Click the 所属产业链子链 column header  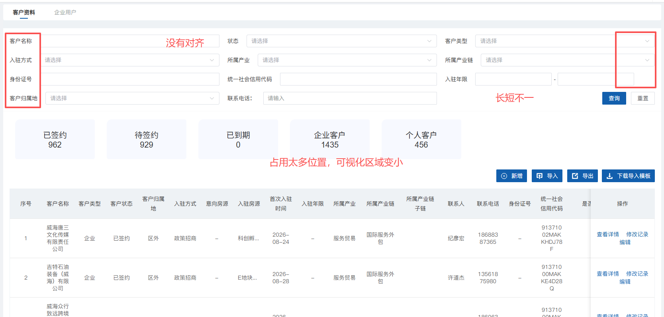[420, 204]
